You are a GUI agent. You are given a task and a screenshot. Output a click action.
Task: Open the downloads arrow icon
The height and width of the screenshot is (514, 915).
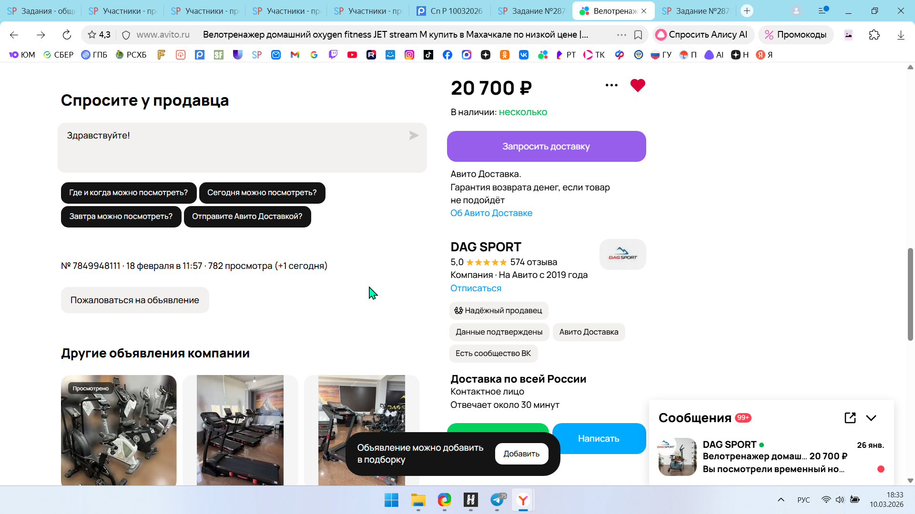[x=901, y=35]
